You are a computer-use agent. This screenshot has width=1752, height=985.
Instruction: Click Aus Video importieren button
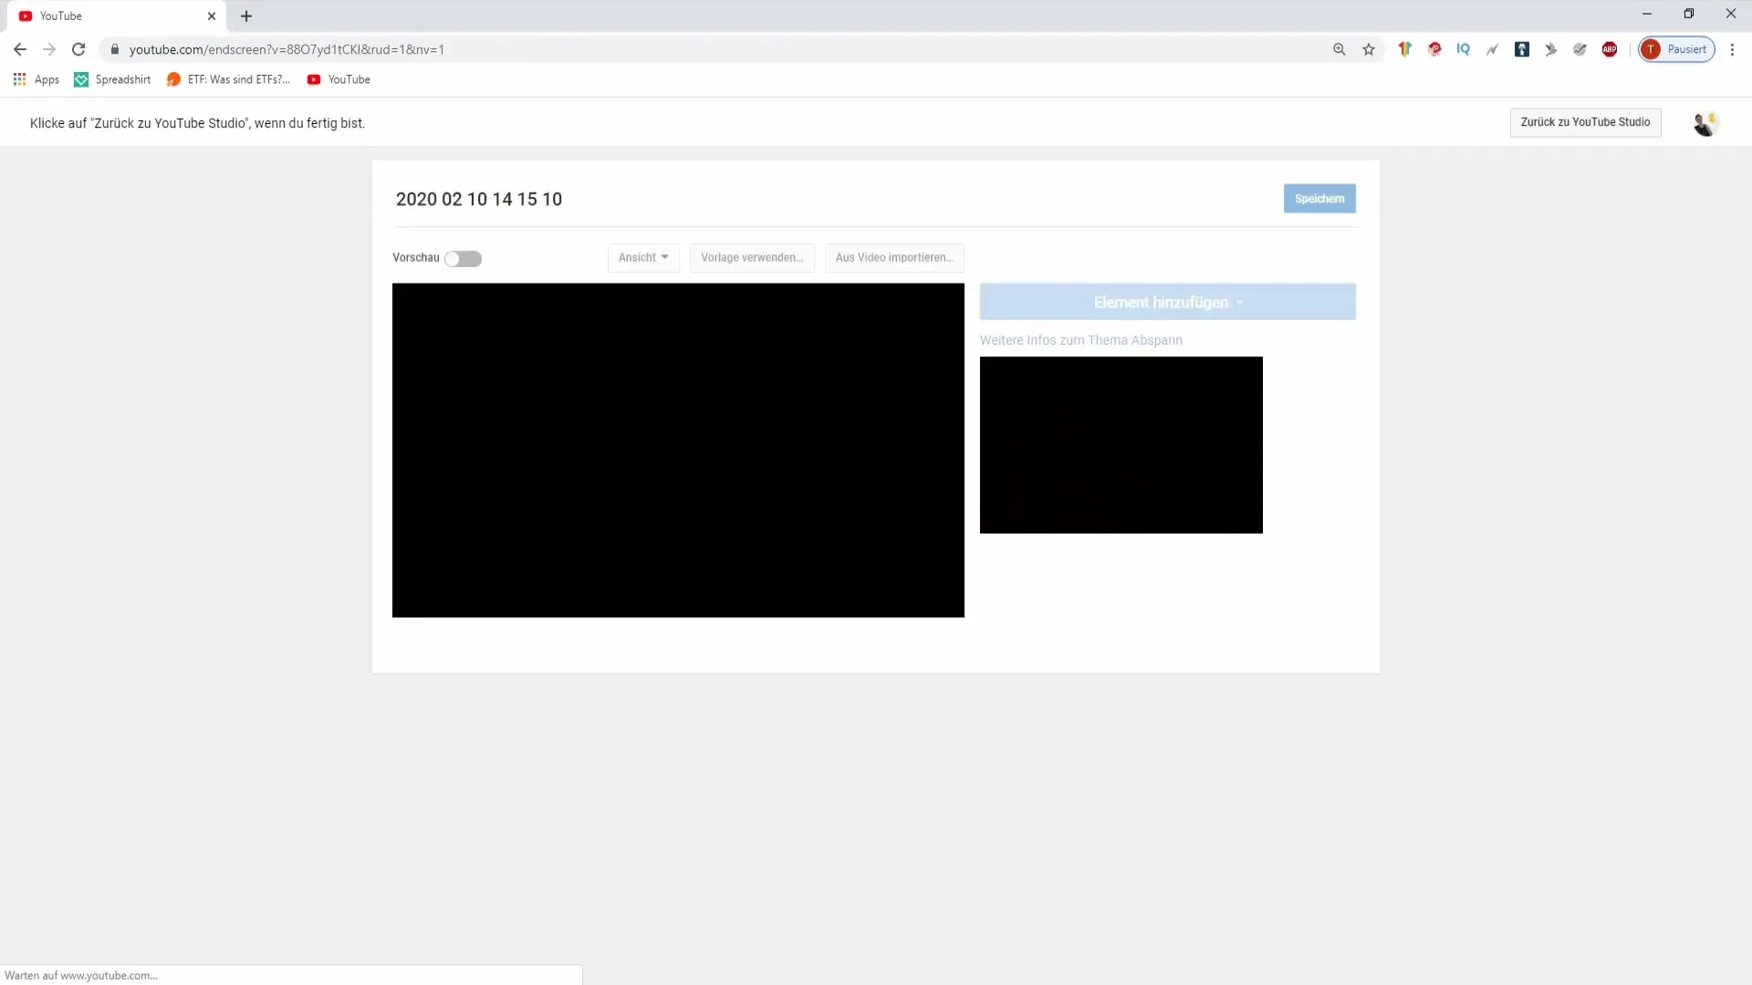894,257
